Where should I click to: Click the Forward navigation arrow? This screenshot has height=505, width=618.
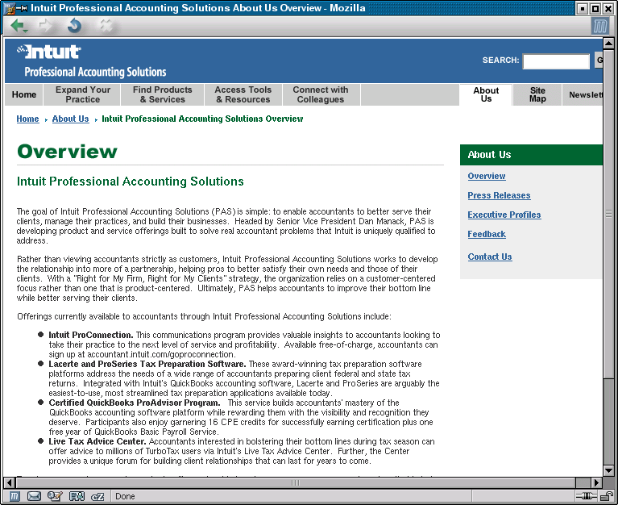[45, 26]
